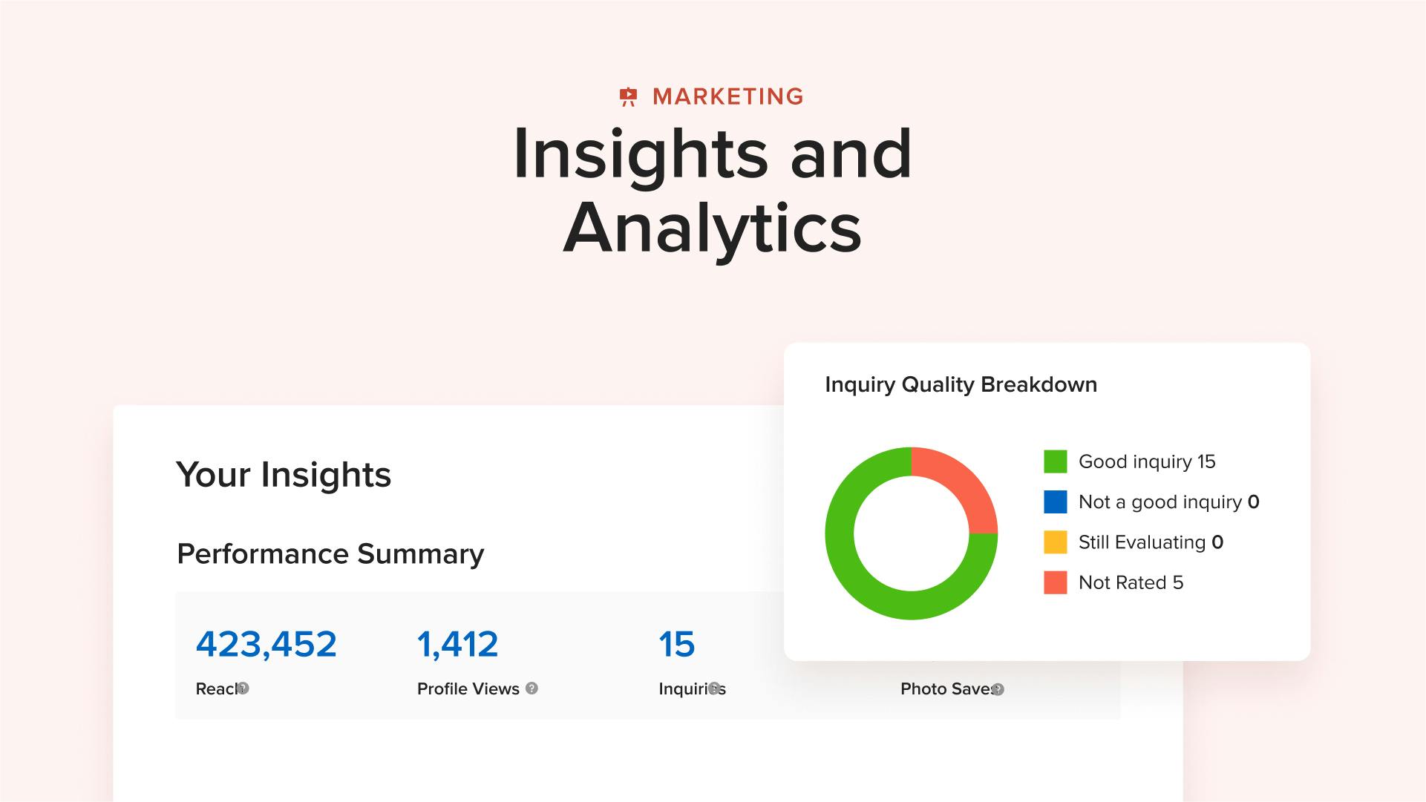Image resolution: width=1426 pixels, height=802 pixels.
Task: Click the red Not Rated legend swatch
Action: point(1056,582)
